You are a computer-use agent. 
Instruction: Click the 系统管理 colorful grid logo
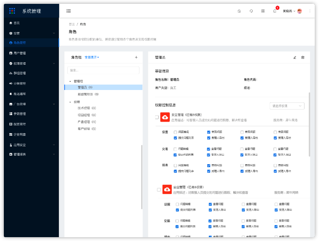(12, 11)
